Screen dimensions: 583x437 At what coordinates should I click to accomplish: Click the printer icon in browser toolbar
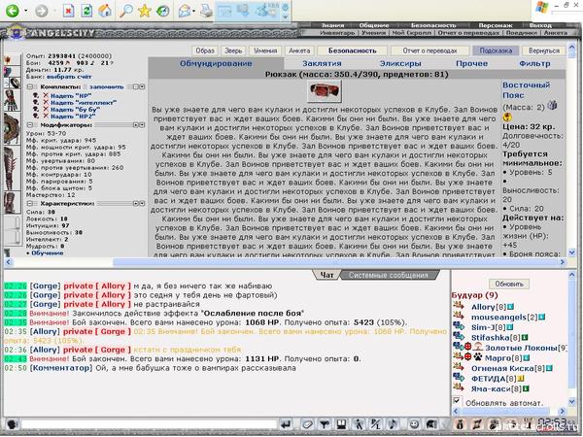point(206,11)
